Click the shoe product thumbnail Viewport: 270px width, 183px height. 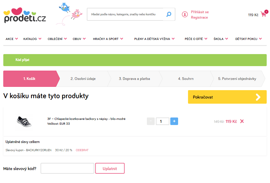point(24,121)
